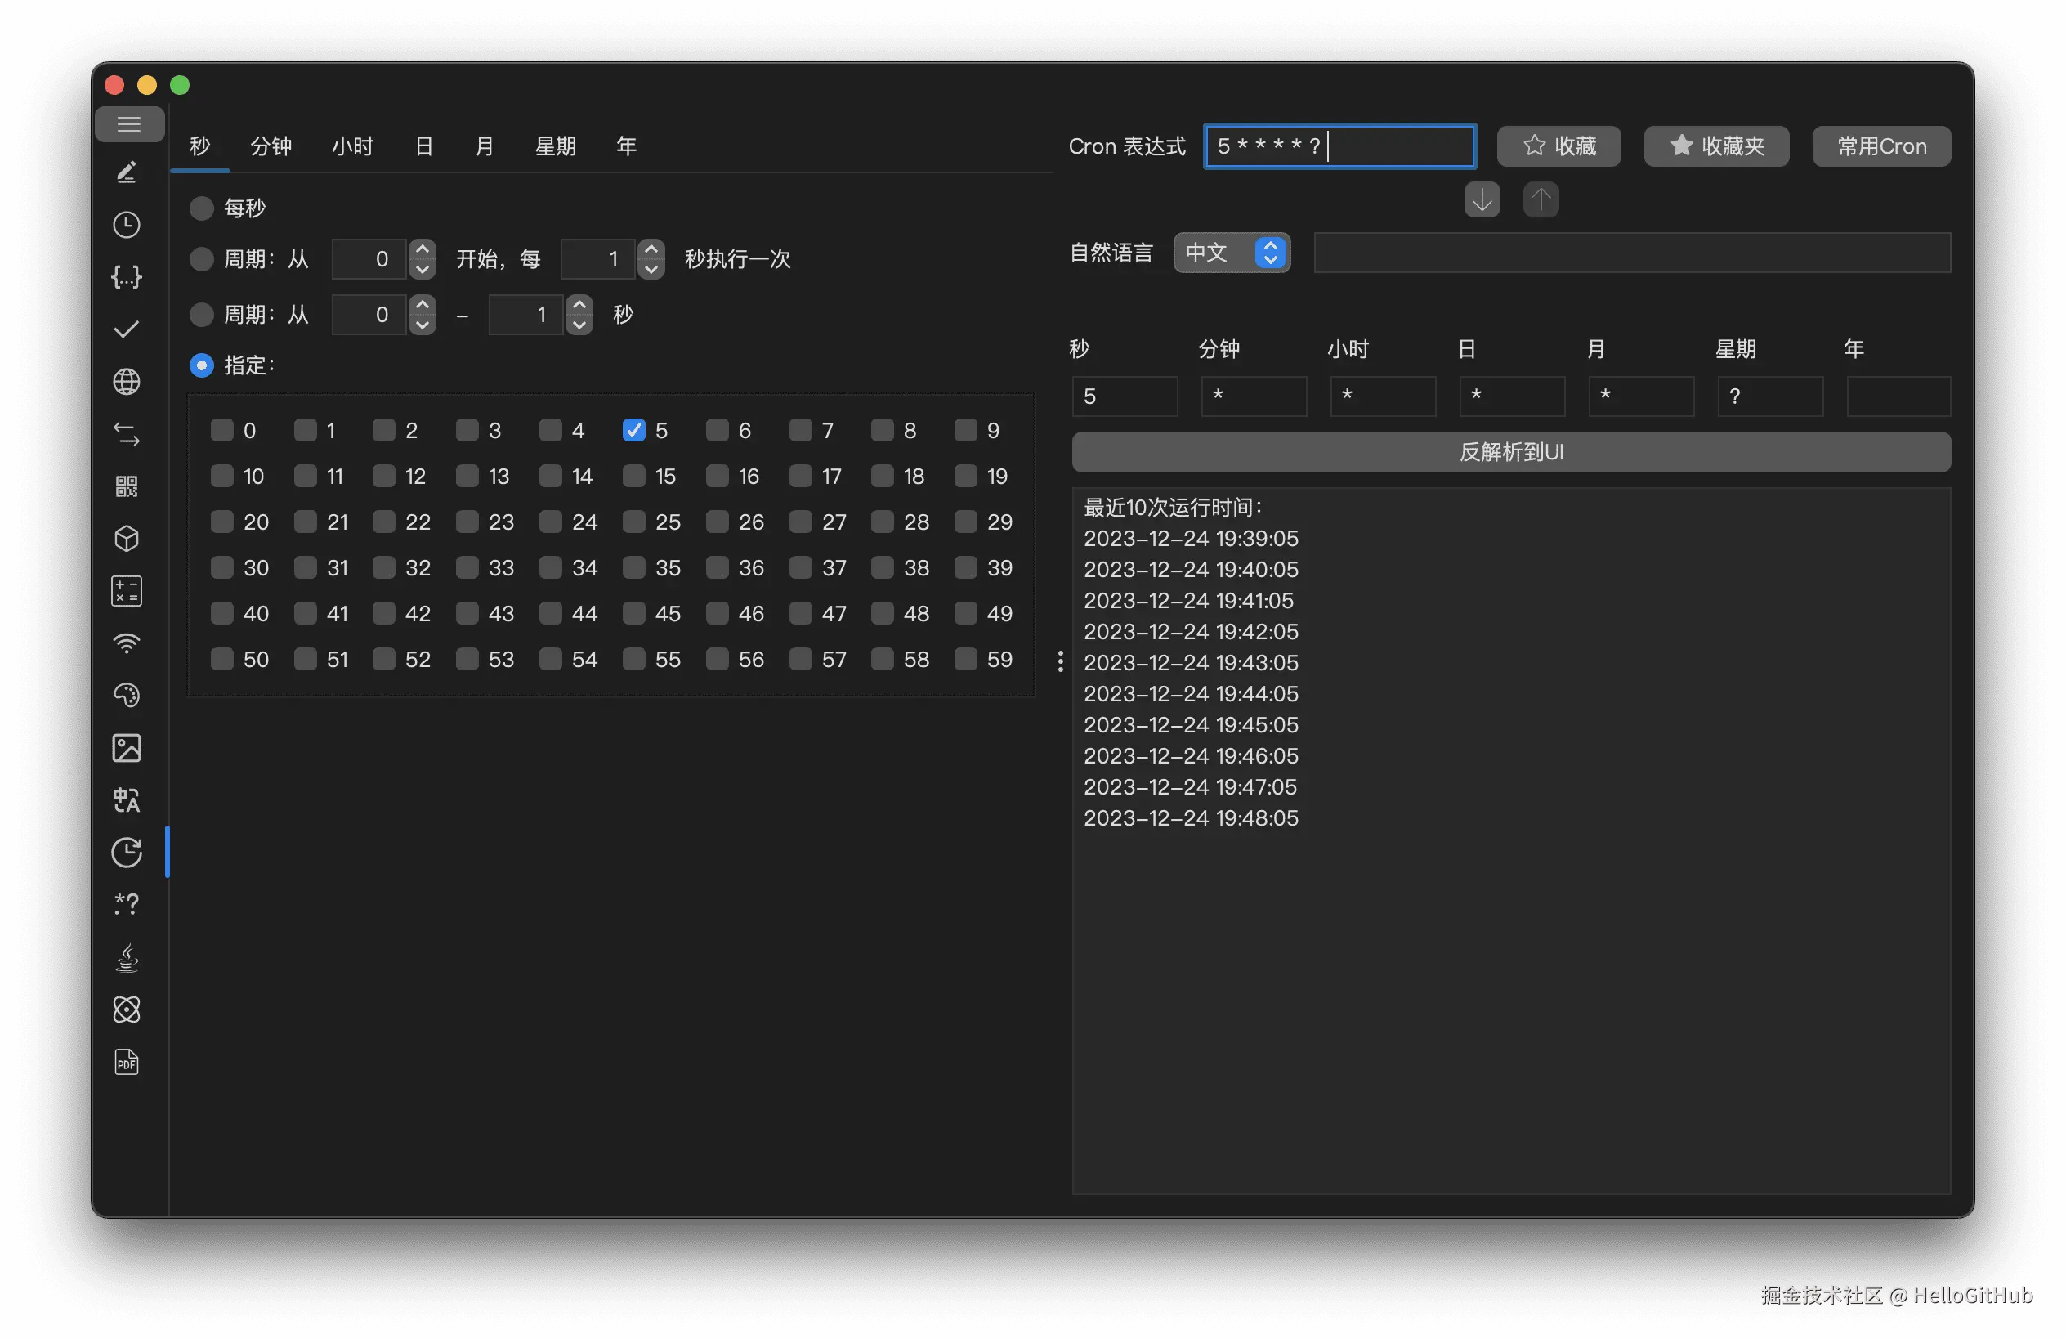Select the globe icon in sidebar
This screenshot has width=2066, height=1339.
127,382
